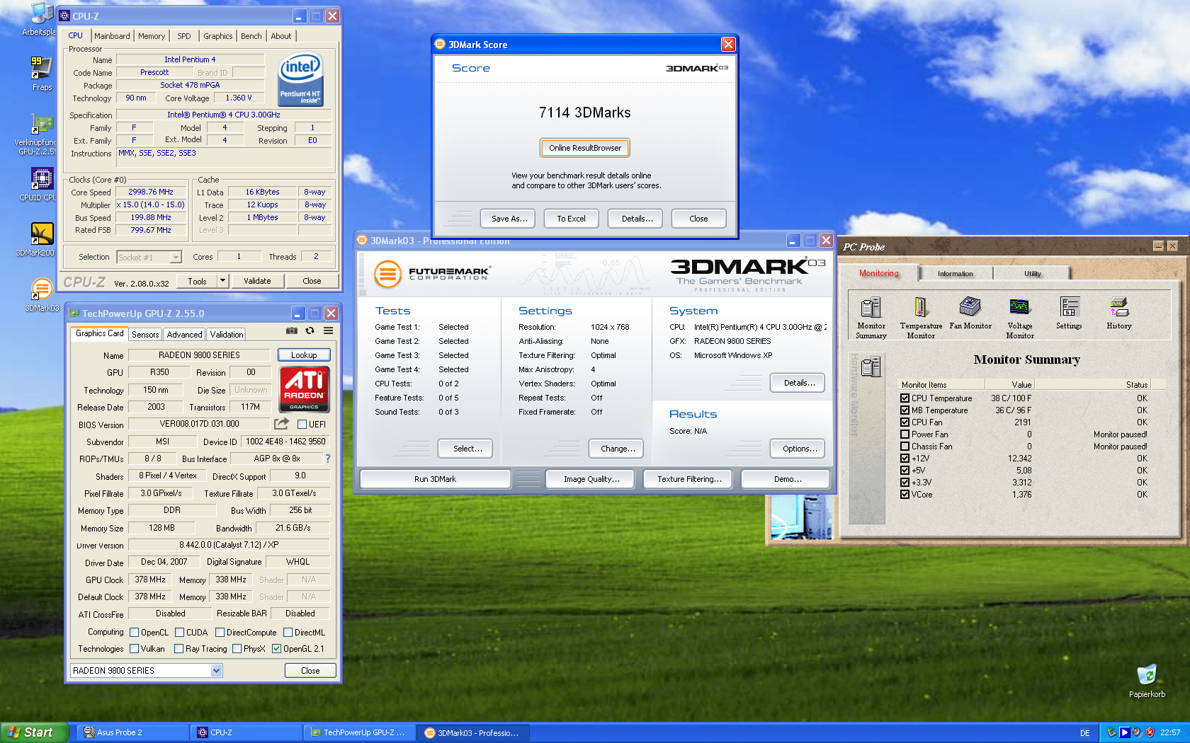Click the GPU-Z screenshot camera icon
The image size is (1190, 743).
pyautogui.click(x=292, y=330)
